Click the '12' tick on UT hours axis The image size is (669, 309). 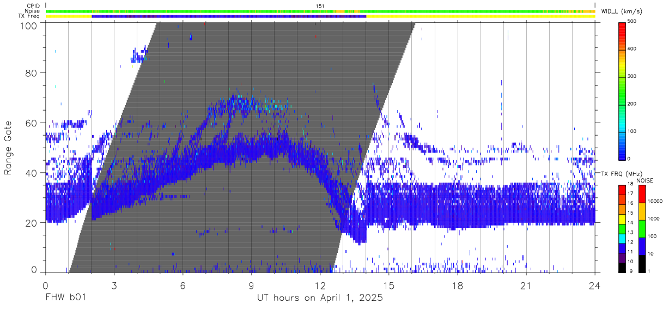[x=320, y=286]
